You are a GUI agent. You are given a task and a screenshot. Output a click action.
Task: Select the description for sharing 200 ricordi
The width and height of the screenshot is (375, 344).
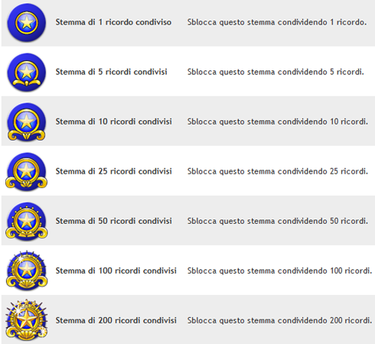pyautogui.click(x=280, y=320)
